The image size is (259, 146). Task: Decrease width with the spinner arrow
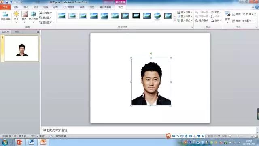pyautogui.click(x=255, y=22)
